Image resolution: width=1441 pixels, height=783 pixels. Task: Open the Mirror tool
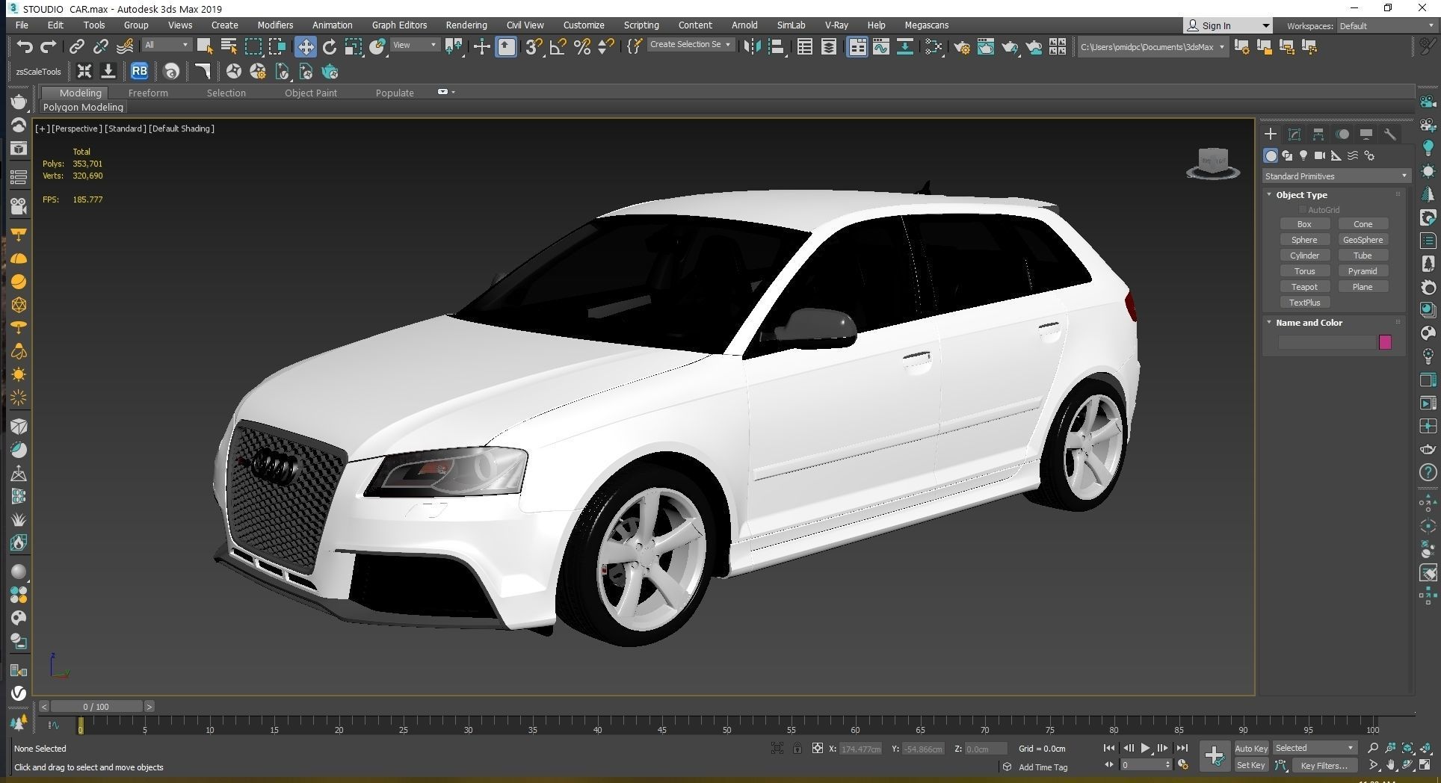tap(752, 47)
